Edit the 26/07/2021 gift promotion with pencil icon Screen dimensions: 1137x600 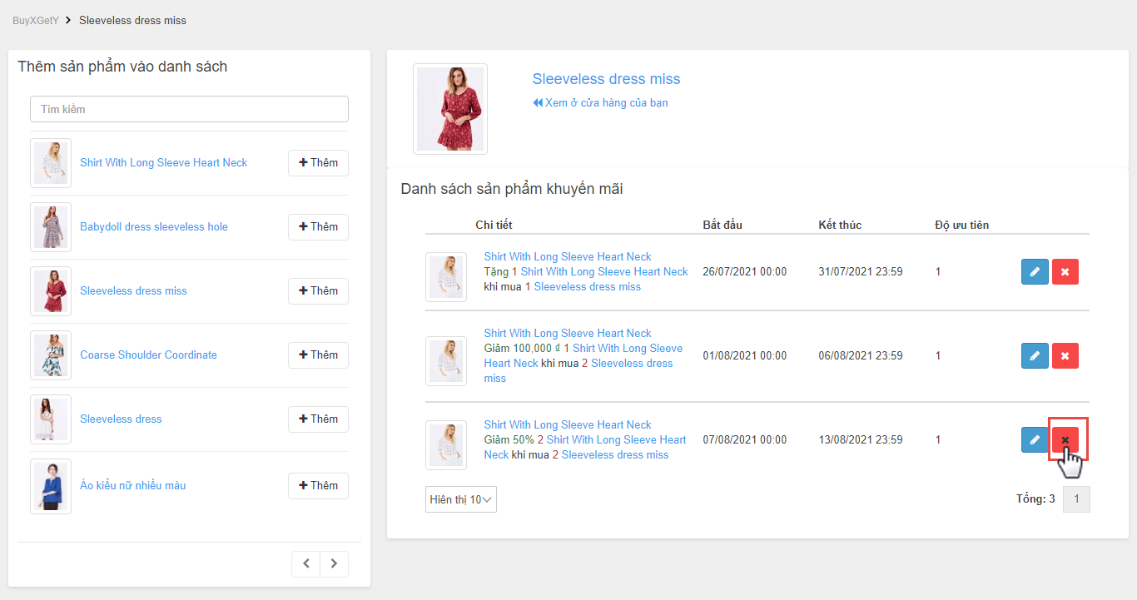coord(1035,272)
